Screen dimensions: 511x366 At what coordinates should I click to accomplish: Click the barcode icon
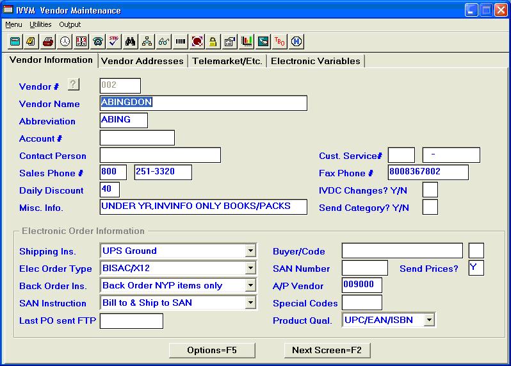pyautogui.click(x=180, y=42)
